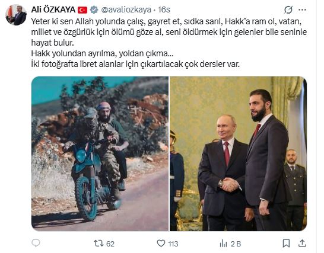This screenshot has height=253, width=324.
Task: Open the three-dot more options menu
Action: coord(302,9)
